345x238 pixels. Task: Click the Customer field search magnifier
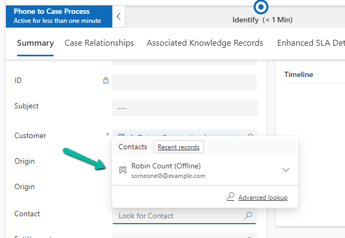coord(250,136)
